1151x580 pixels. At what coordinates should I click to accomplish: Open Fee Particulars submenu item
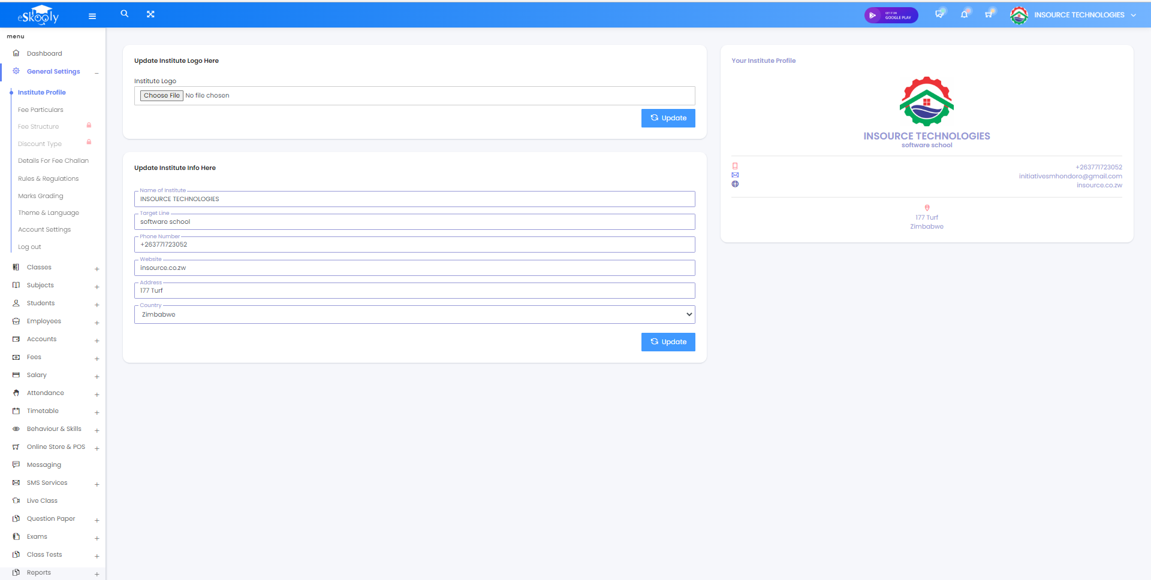coord(40,110)
